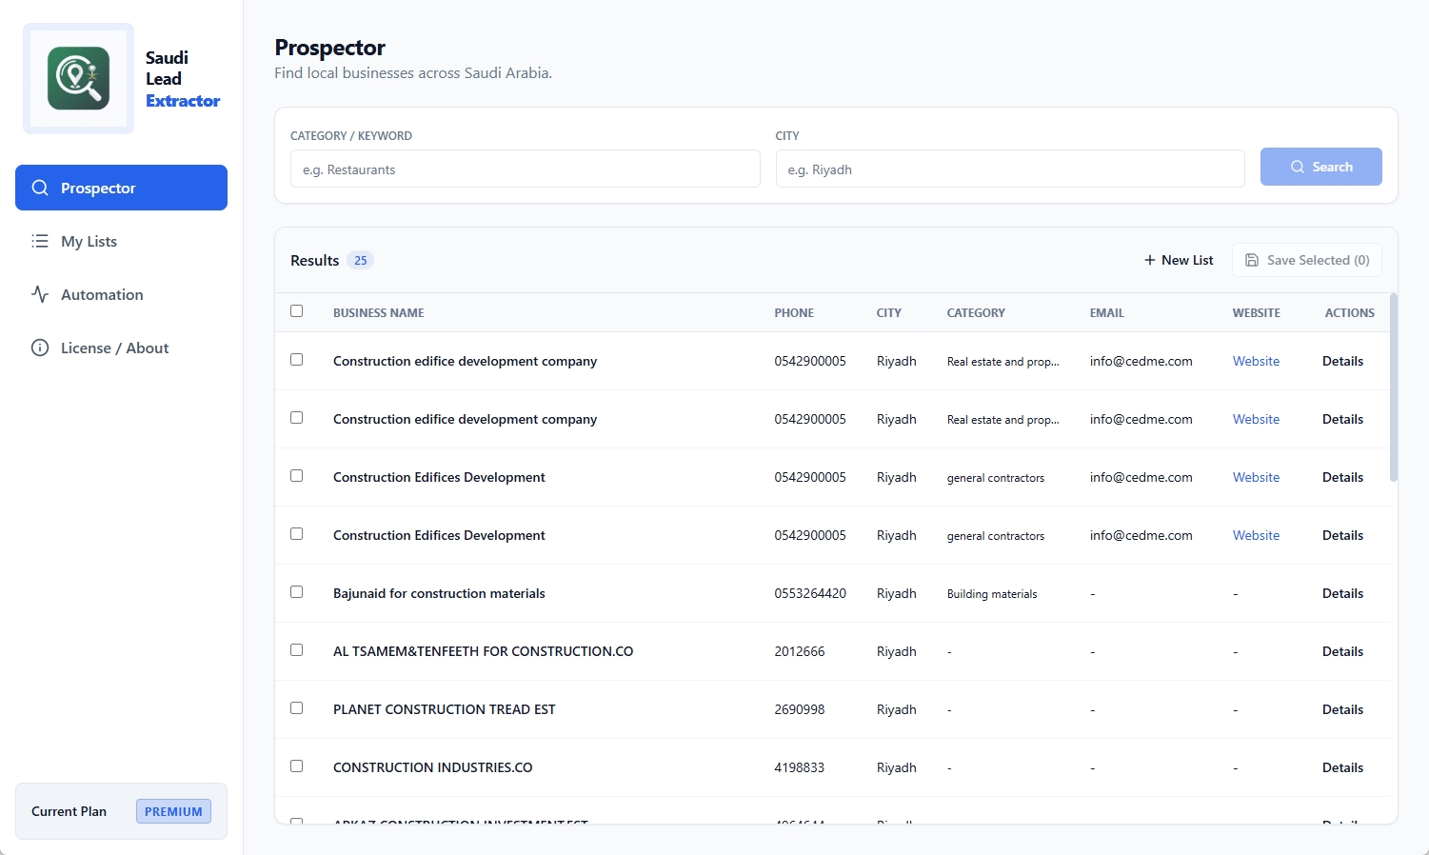Click the Saudi Lead Extractor logo

tap(78, 78)
